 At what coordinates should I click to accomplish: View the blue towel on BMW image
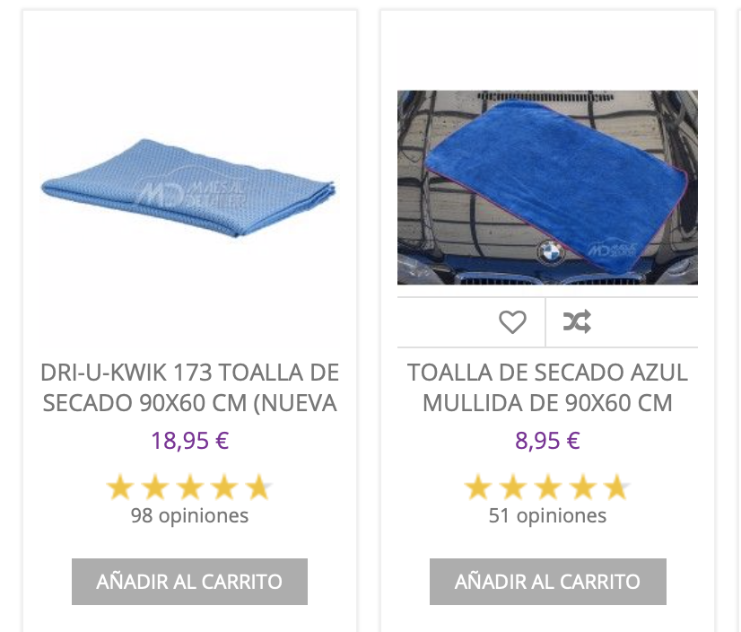(547, 188)
